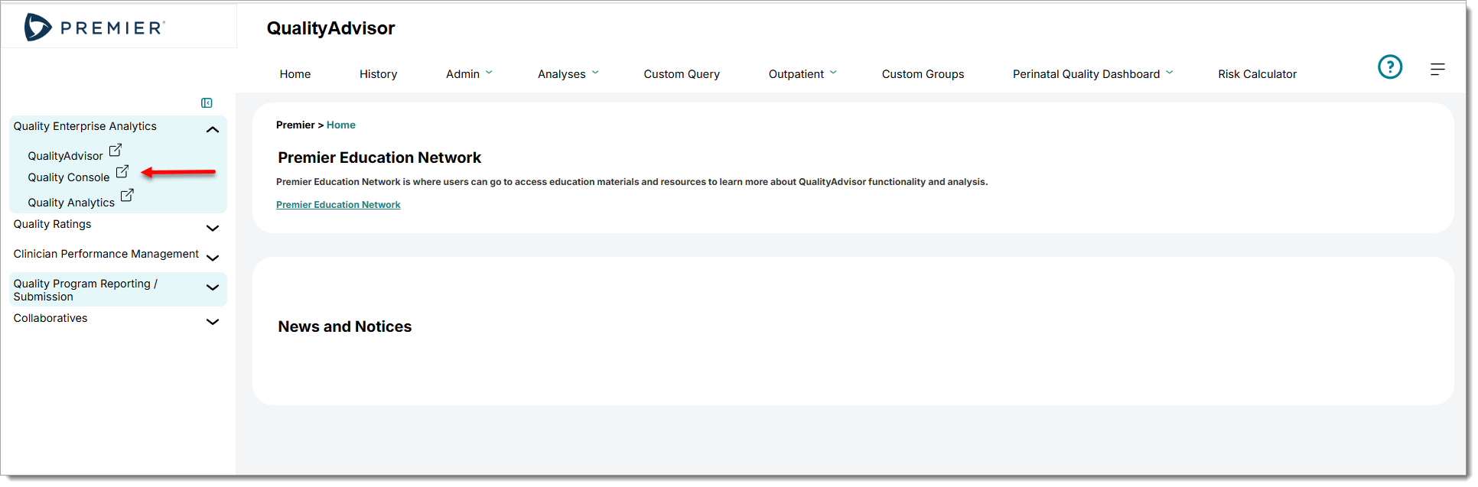Click the Premier logo
1478x487 pixels.
click(x=95, y=28)
